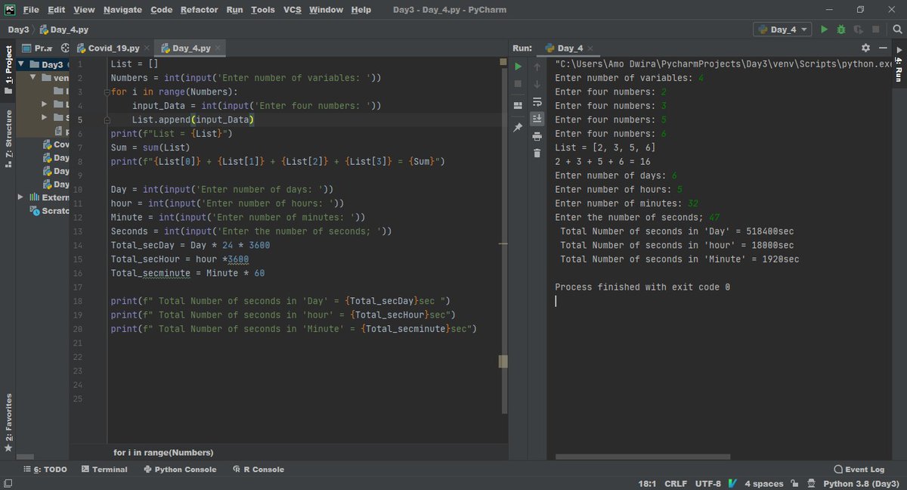Open the Terminal tool window
Viewport: 907px width, 490px height.
click(x=104, y=470)
